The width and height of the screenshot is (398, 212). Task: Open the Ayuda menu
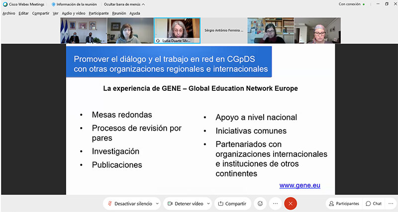pyautogui.click(x=135, y=13)
